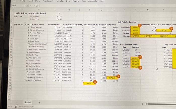Click the horizontal scrollbar thumb

162,104
